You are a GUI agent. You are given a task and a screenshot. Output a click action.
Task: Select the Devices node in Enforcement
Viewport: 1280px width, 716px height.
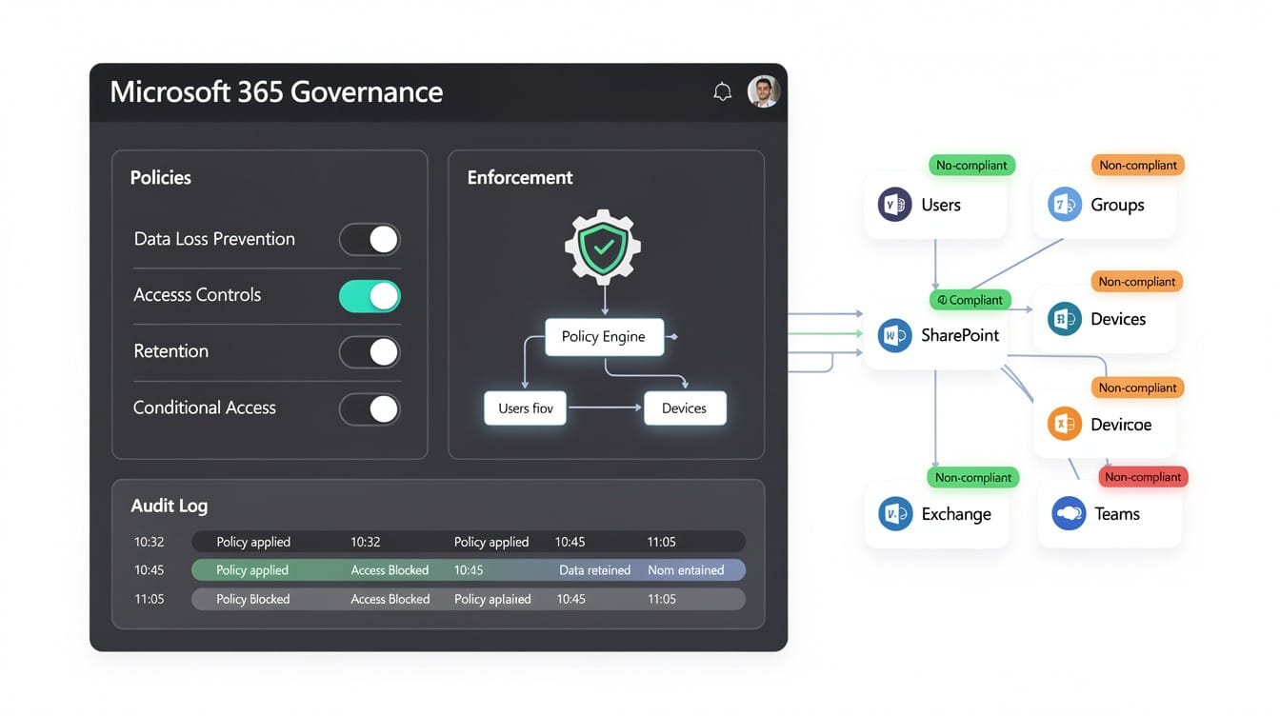685,408
